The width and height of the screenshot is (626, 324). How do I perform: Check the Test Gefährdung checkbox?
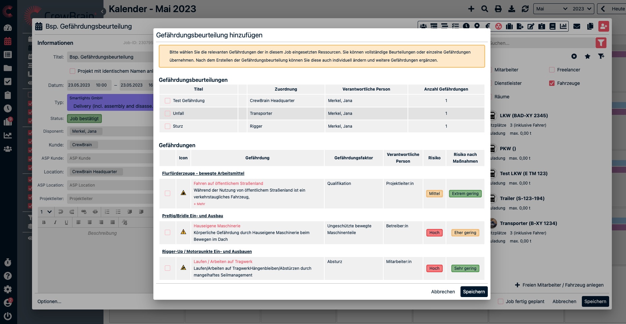click(x=168, y=101)
